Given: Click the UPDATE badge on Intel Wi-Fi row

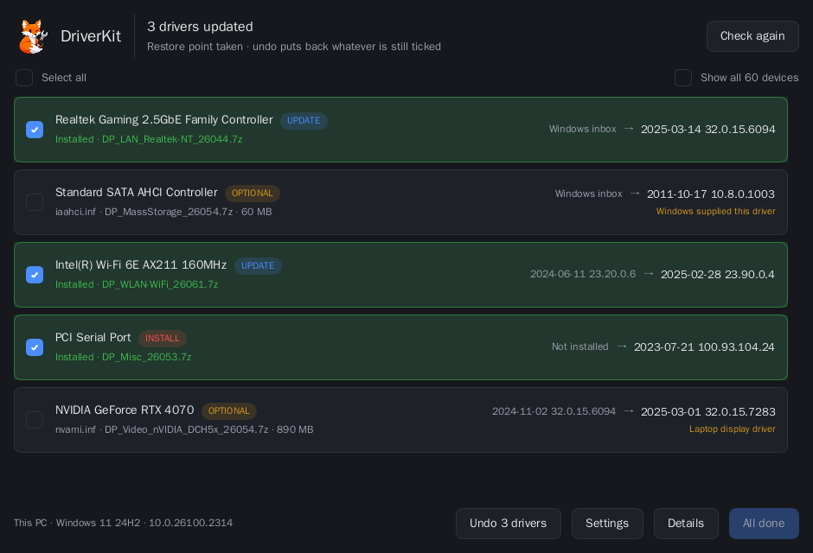Looking at the screenshot, I should tap(258, 265).
